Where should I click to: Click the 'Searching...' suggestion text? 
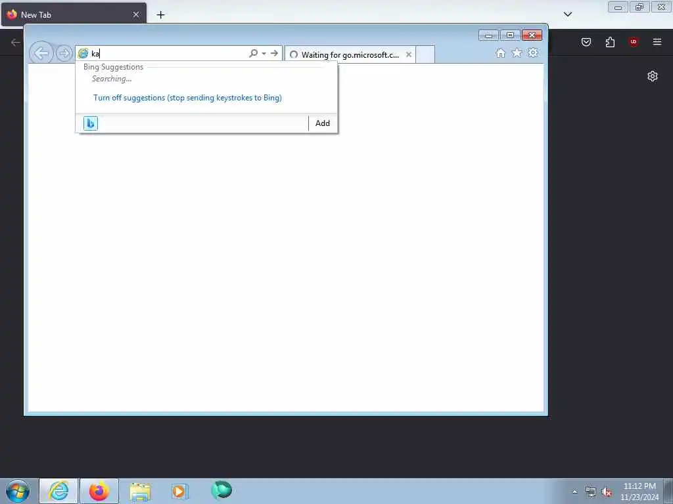tap(112, 79)
